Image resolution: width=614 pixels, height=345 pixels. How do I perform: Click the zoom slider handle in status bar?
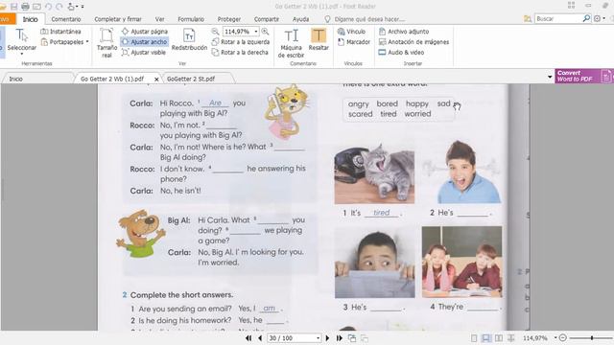pyautogui.click(x=592, y=337)
